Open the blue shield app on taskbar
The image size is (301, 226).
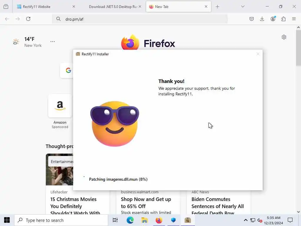[x=173, y=220]
